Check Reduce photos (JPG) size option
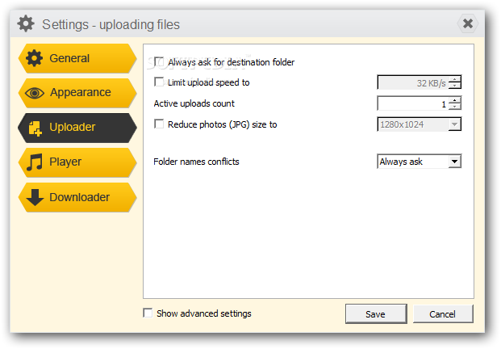The width and height of the screenshot is (501, 349). pyautogui.click(x=159, y=124)
